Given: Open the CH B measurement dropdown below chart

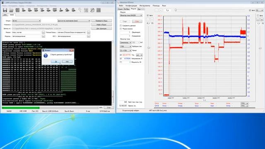Looking at the screenshot, I should (244, 106).
